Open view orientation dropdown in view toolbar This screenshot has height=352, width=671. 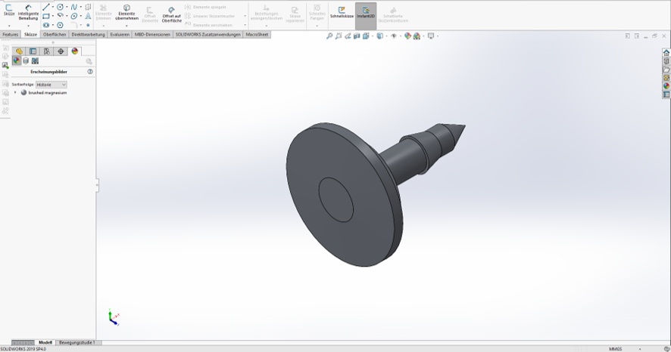pos(373,36)
